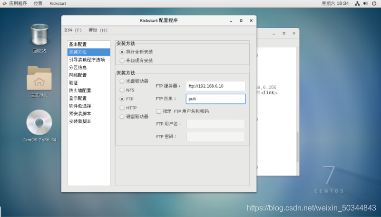
Task: Select 分区信息 in the sidebar list
Action: coord(88,67)
